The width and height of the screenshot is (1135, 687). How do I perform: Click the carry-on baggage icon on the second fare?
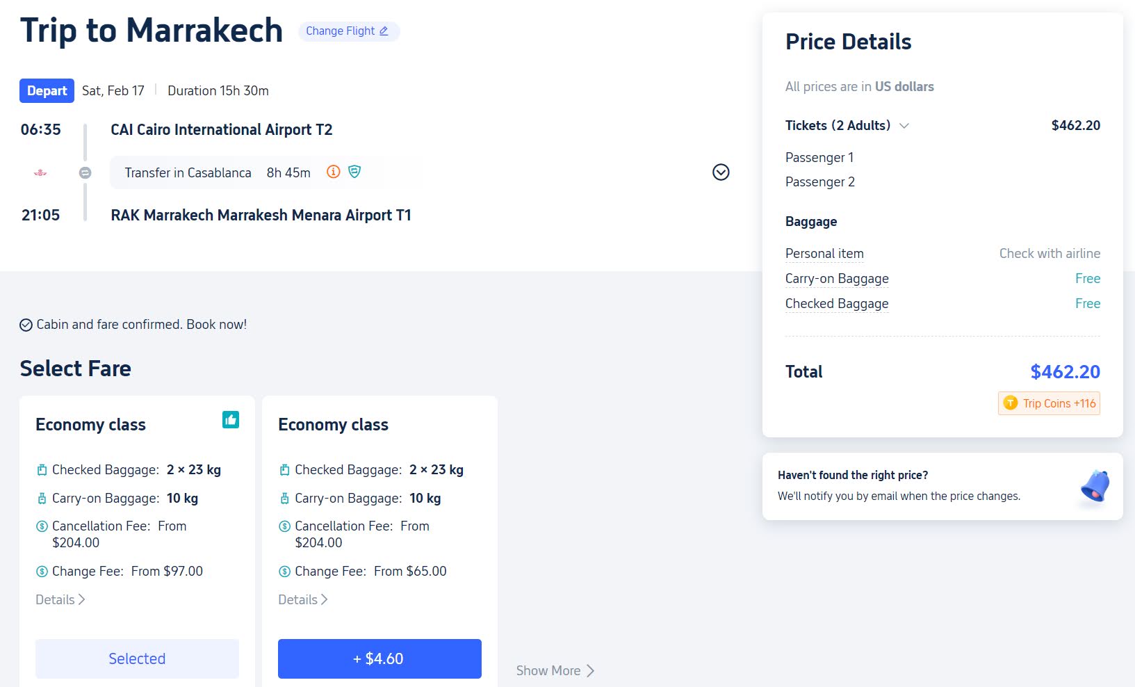pyautogui.click(x=284, y=498)
